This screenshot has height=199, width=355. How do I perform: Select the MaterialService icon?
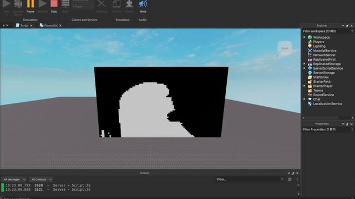[310, 50]
